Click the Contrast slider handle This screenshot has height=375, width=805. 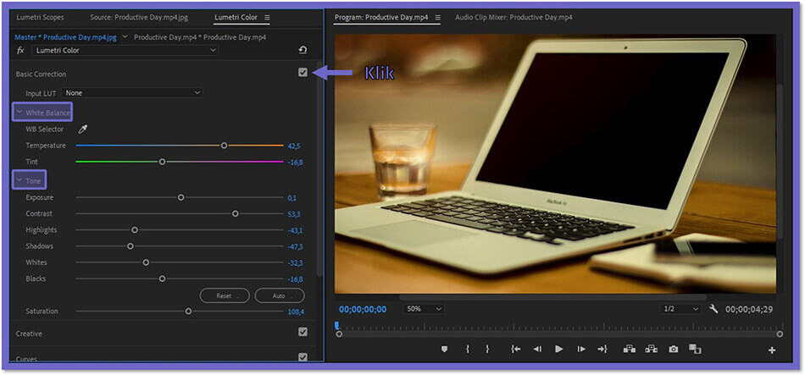[x=235, y=213]
